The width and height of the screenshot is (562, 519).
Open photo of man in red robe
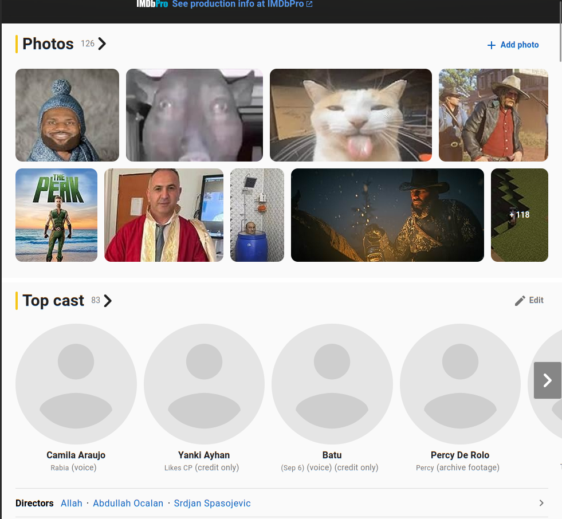tap(164, 215)
